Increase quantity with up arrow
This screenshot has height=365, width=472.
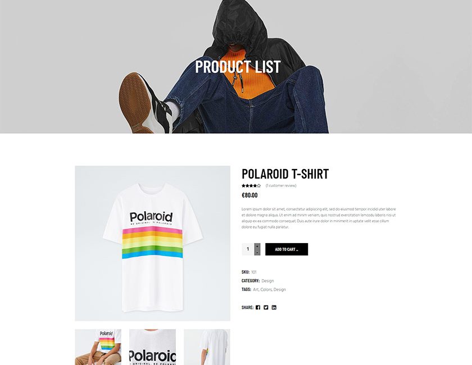point(257,246)
